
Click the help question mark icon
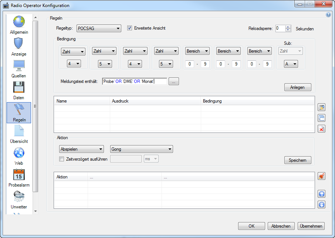click(x=328, y=14)
